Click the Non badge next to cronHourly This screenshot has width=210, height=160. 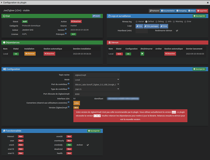point(69,140)
